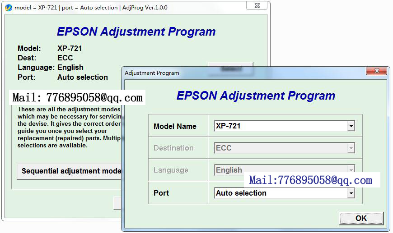The height and width of the screenshot is (233, 393).
Task: Click the AdjProg title bar app icon
Action: pyautogui.click(x=9, y=8)
